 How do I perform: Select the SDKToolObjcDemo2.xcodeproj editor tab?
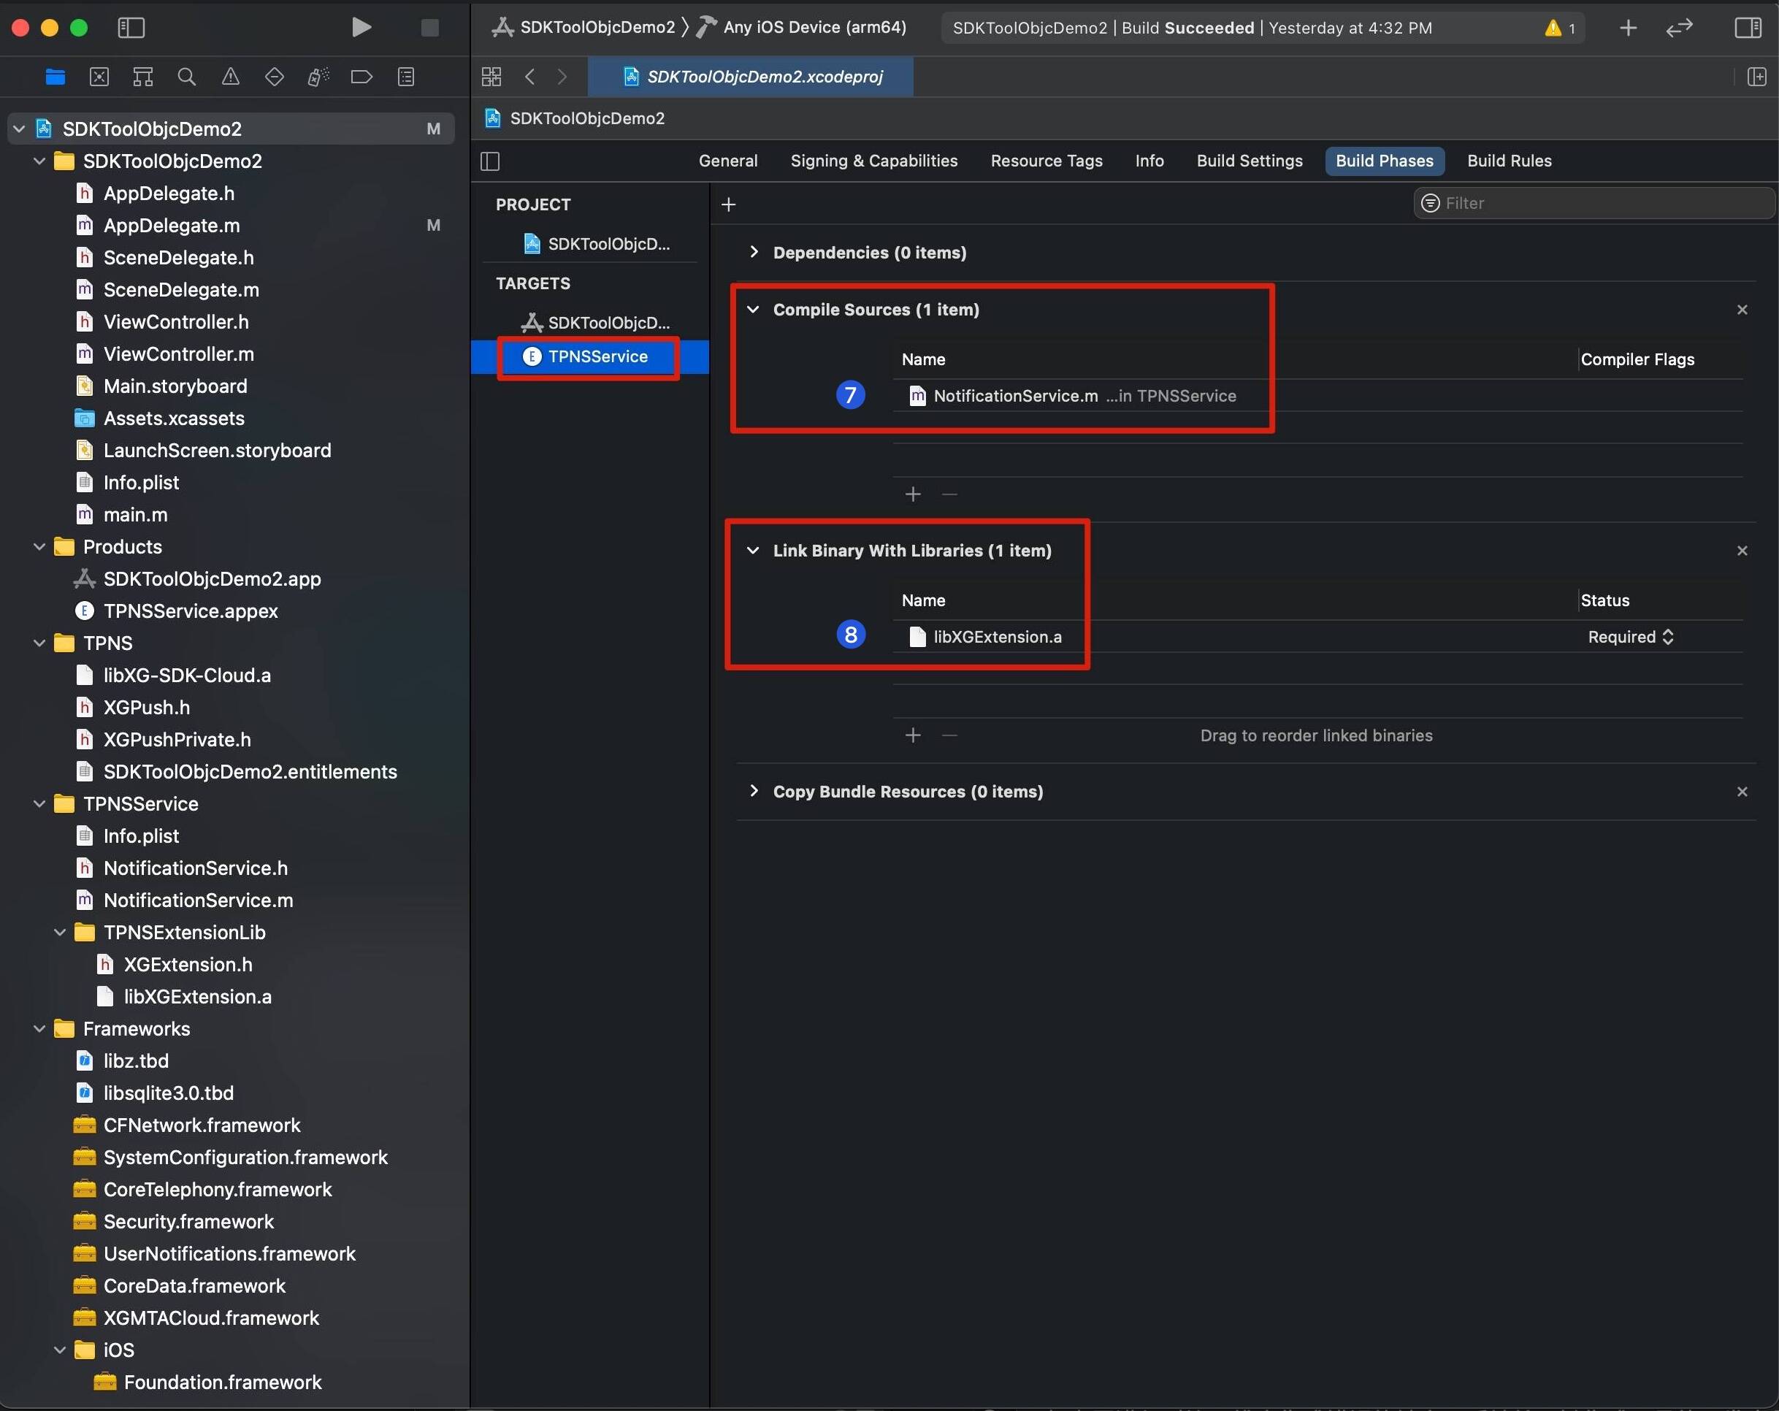[751, 77]
